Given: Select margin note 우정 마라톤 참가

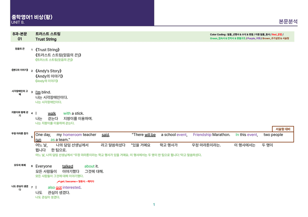Looking at the screenshot, I should pyautogui.click(x=20, y=133).
